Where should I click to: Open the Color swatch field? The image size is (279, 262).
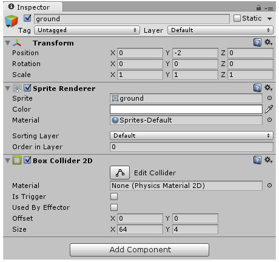tap(186, 109)
